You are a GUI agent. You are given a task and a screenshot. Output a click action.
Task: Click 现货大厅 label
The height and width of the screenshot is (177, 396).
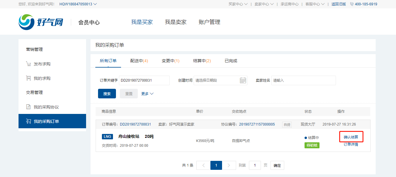(308, 124)
